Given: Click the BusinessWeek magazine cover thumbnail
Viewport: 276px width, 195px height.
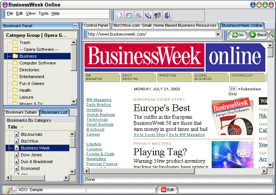Looking at the screenshot, I should click(x=233, y=116).
